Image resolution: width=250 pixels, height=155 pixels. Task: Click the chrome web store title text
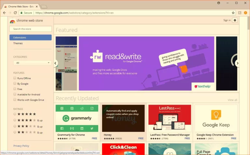30,20
